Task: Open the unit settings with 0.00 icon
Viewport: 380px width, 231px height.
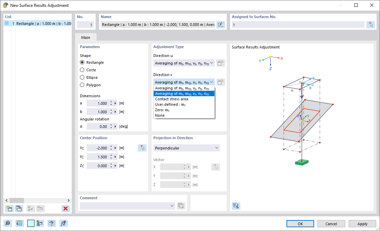Action: coord(19,223)
